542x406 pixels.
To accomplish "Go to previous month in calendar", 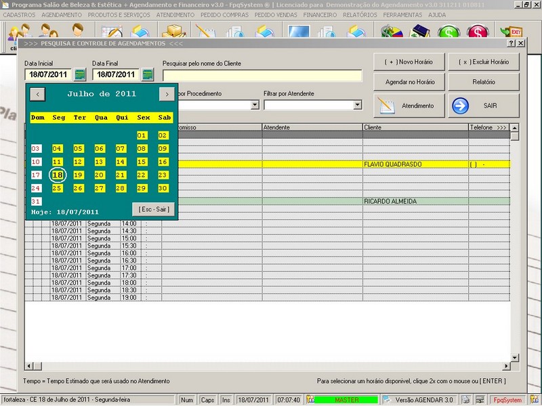I will (38, 94).
